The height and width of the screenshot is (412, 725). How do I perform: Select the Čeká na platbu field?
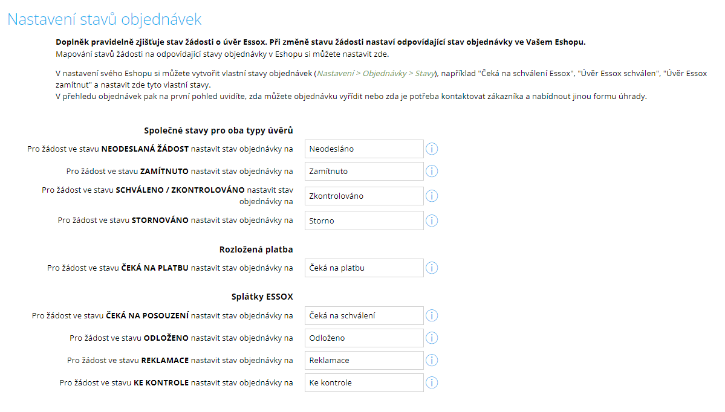pos(363,268)
